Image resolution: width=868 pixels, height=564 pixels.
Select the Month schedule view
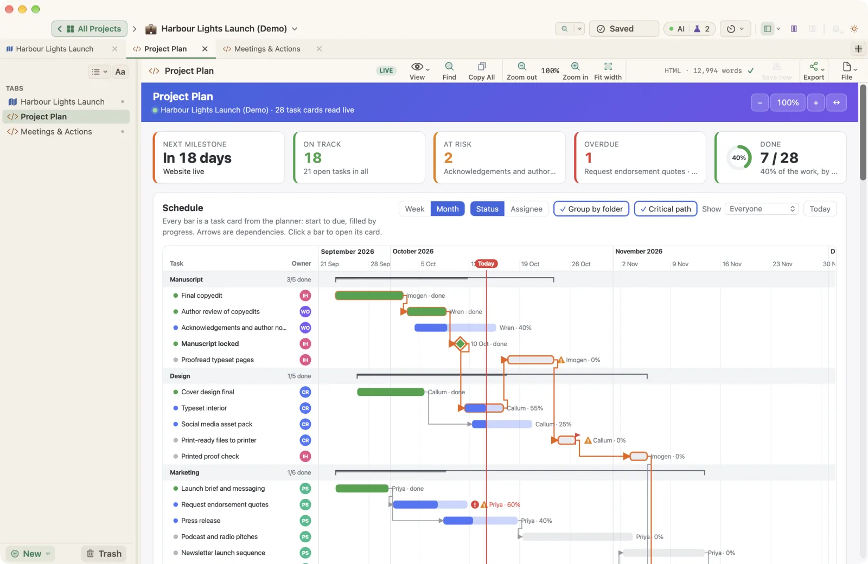pyautogui.click(x=448, y=209)
